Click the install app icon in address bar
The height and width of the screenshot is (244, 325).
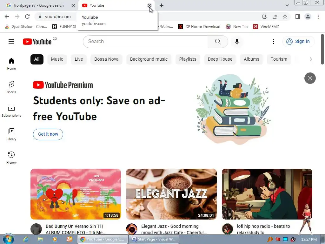click(x=264, y=17)
